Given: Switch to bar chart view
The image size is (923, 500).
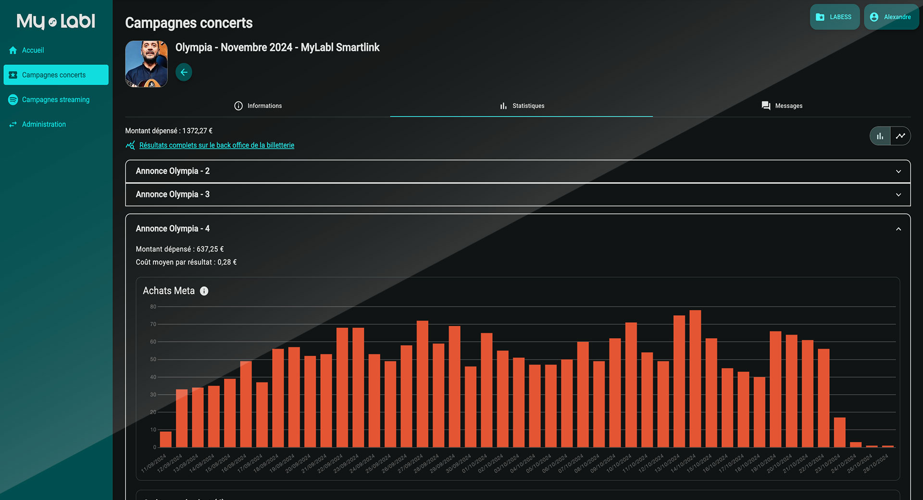Looking at the screenshot, I should point(880,136).
